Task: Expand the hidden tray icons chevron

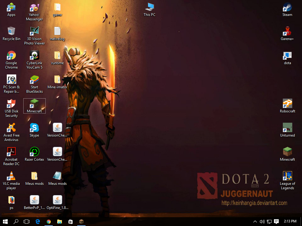Action: [255, 222]
